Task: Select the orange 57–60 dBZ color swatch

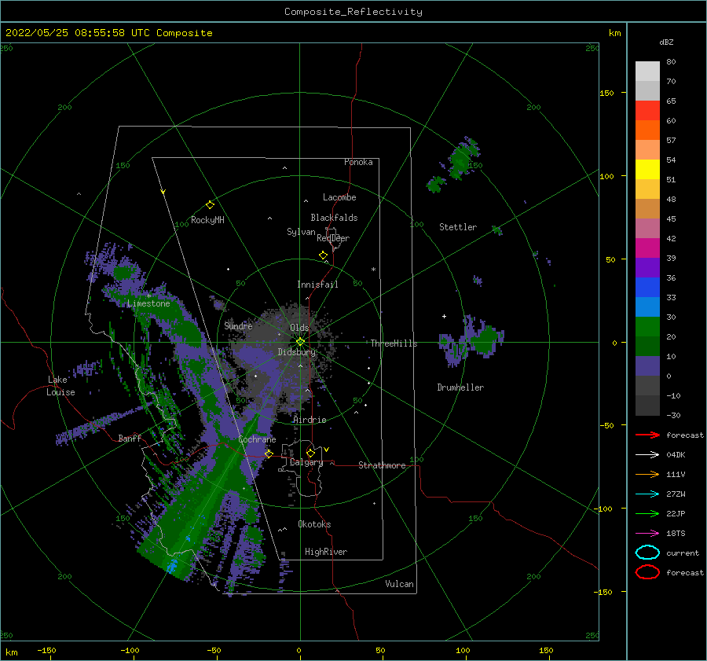Action: click(x=647, y=130)
